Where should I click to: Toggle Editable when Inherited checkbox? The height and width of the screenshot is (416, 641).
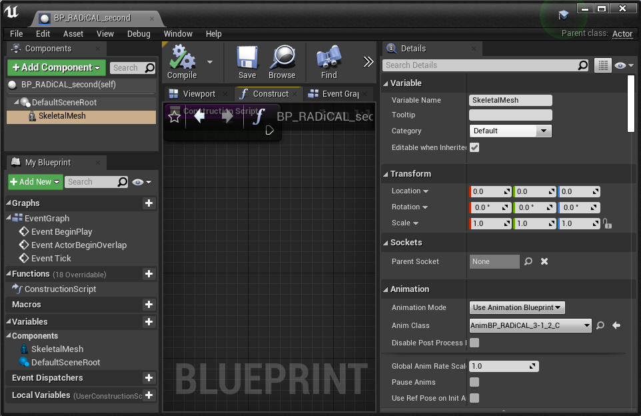[474, 147]
